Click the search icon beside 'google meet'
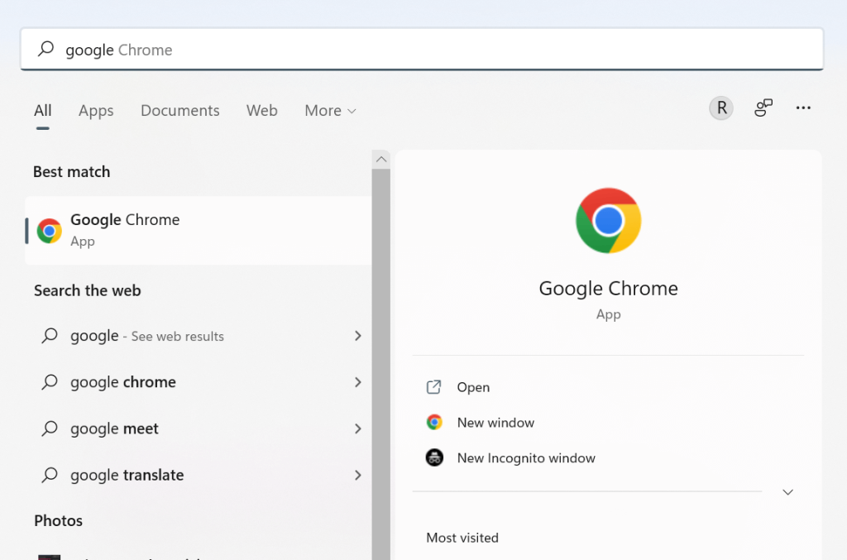Image resolution: width=847 pixels, height=560 pixels. [x=50, y=428]
